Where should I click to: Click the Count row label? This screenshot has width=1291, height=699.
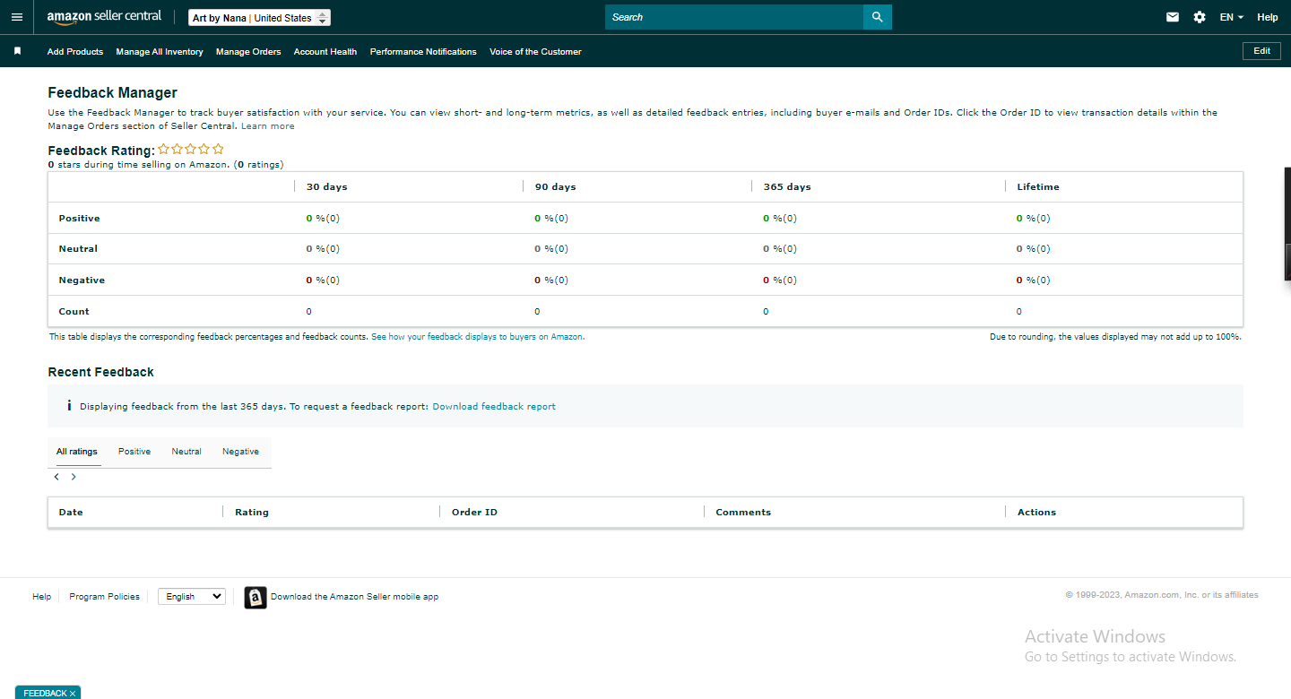coord(74,312)
